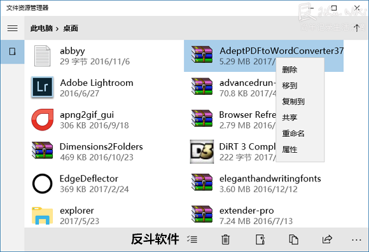The height and width of the screenshot is (252, 369).
Task: Click the copy-to icon in bottom bar
Action: coord(293,239)
